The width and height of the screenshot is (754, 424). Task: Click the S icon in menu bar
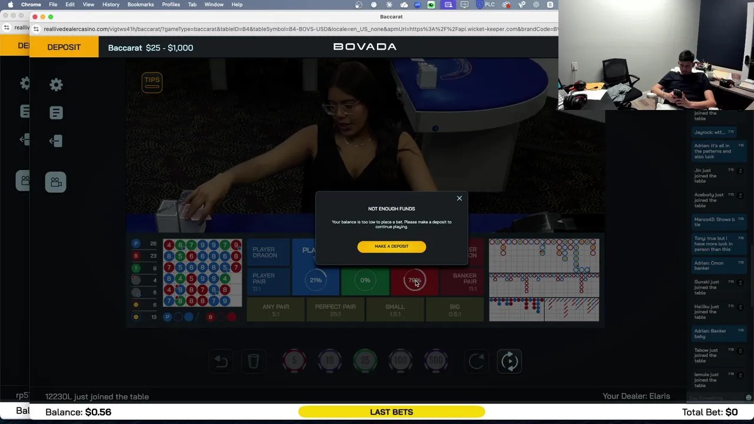pyautogui.click(x=550, y=5)
